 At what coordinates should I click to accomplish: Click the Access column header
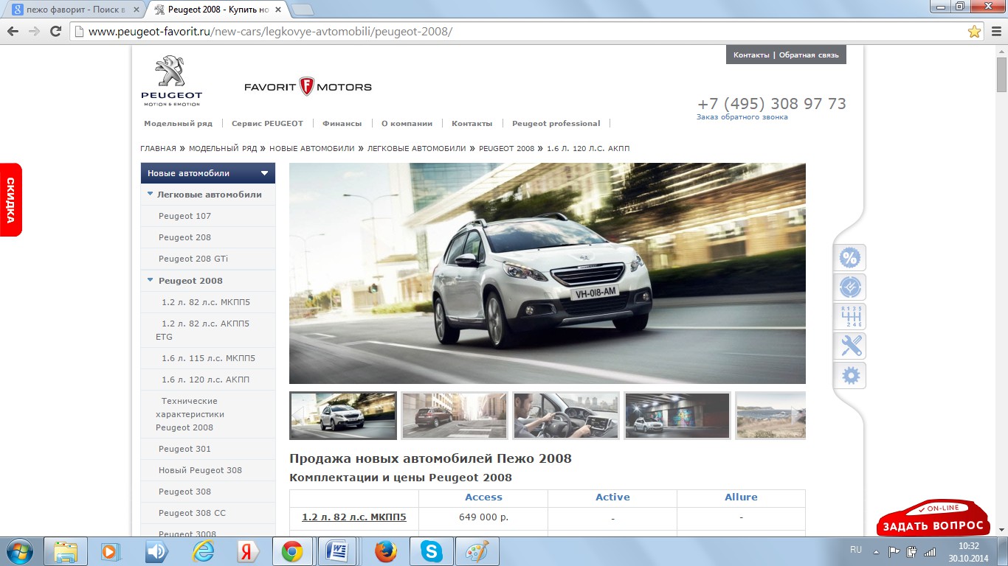tap(483, 497)
